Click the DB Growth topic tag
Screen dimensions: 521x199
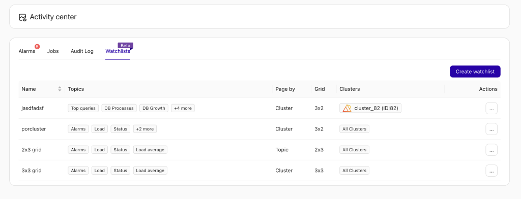(x=154, y=108)
